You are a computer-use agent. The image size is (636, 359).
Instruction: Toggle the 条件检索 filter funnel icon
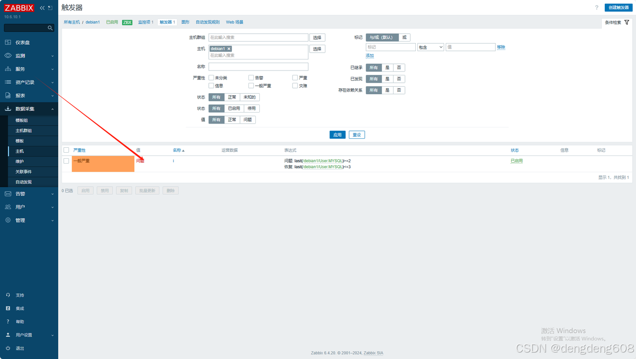(x=627, y=22)
